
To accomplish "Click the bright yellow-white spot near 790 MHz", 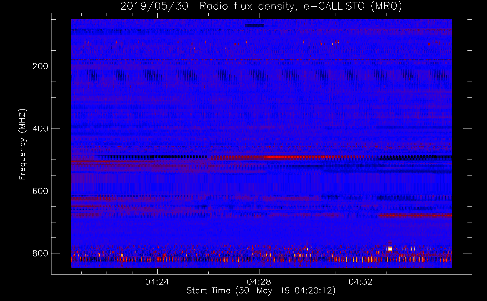I will [390, 249].
